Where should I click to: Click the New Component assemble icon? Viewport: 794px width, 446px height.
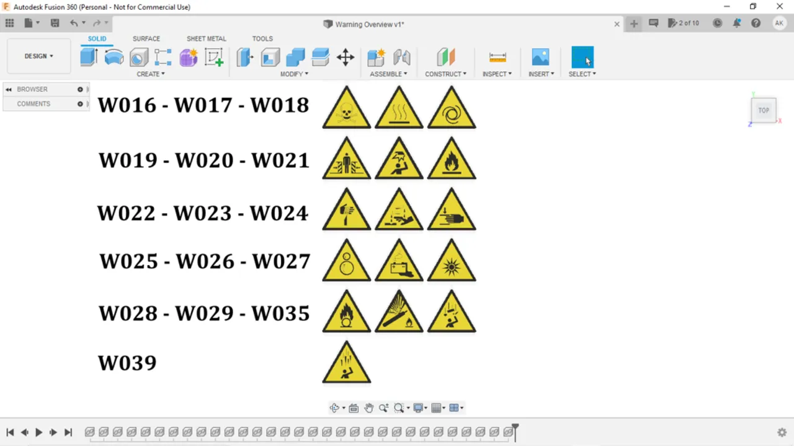tap(375, 57)
